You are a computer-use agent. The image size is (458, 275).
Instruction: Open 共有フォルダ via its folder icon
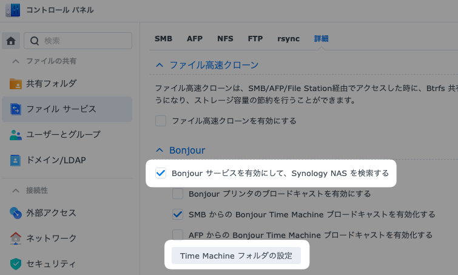16,83
